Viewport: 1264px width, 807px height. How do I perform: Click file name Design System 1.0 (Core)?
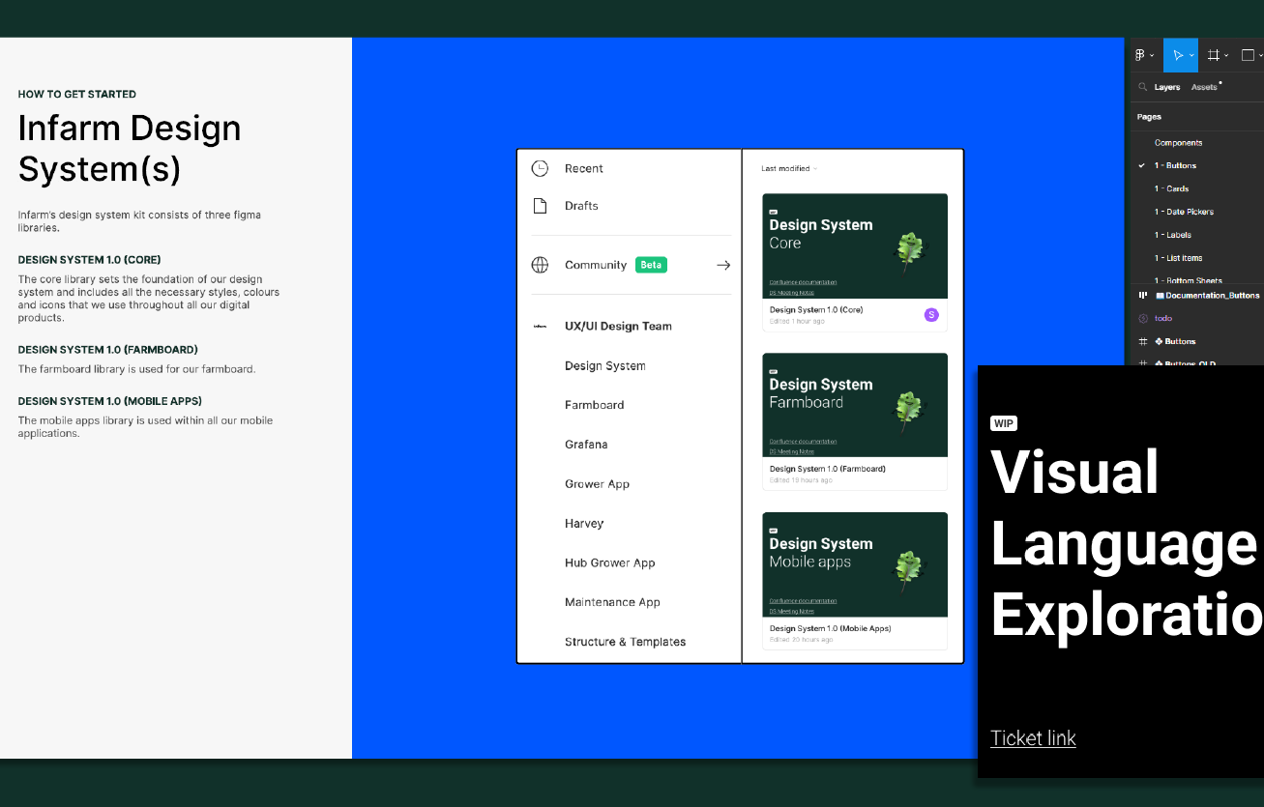[x=816, y=310]
